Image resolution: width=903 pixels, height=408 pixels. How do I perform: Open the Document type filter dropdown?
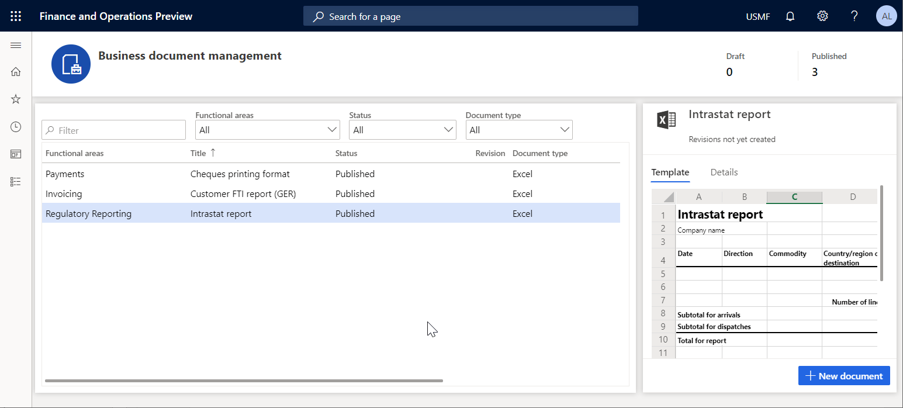point(519,130)
